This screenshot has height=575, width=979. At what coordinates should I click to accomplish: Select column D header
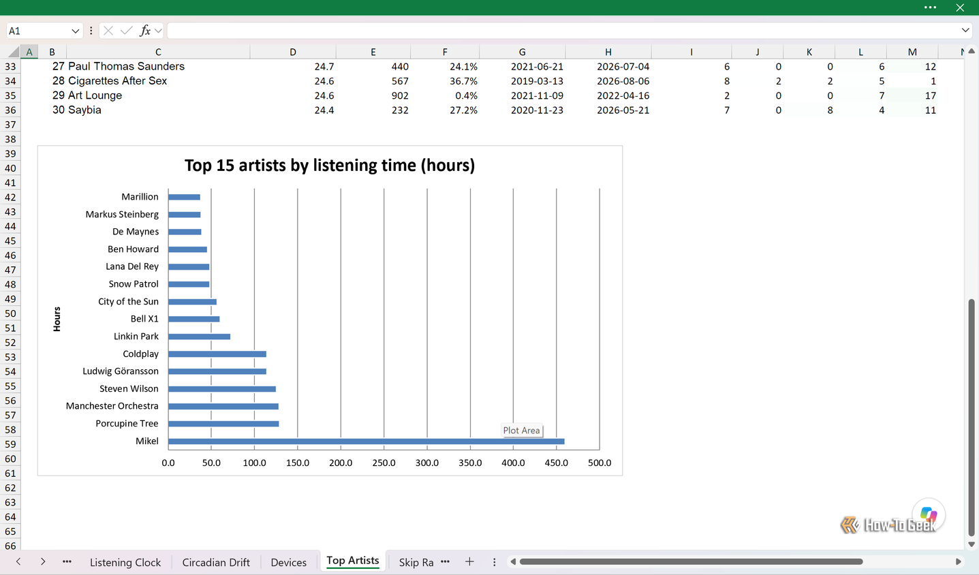coord(293,52)
